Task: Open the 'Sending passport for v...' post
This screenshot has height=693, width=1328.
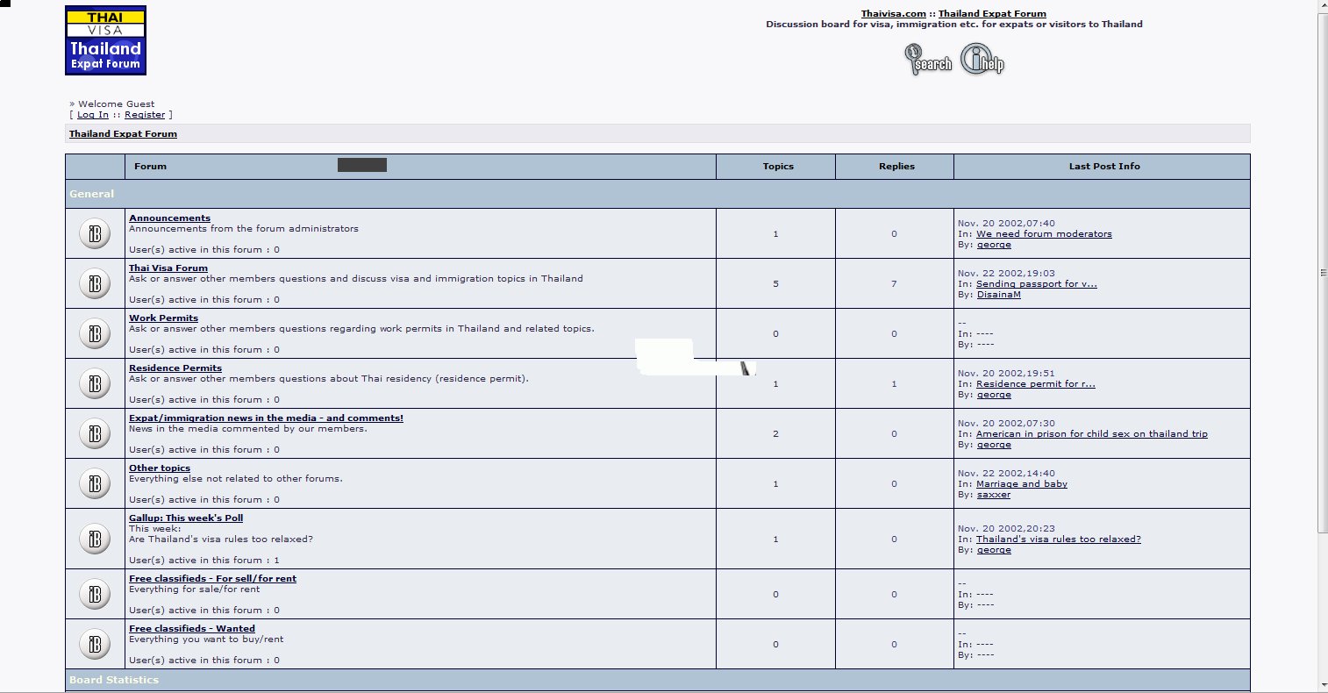Action: coord(1037,284)
